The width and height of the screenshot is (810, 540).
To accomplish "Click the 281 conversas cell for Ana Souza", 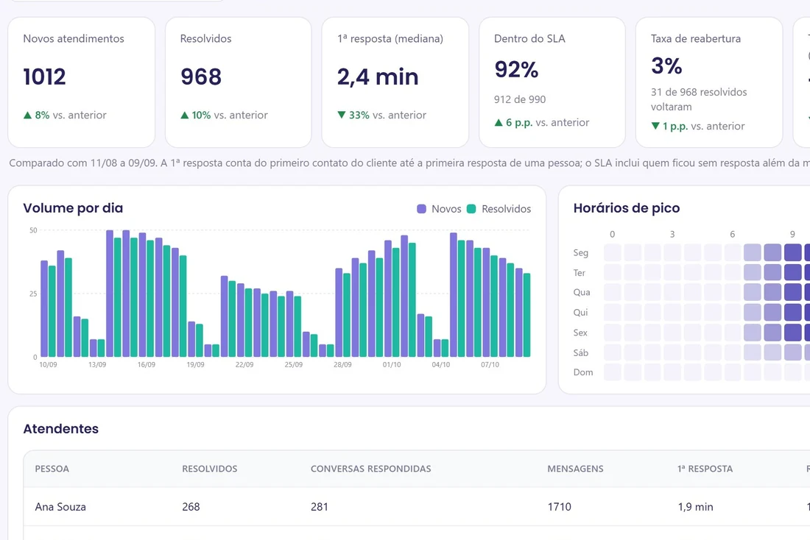I will click(320, 507).
